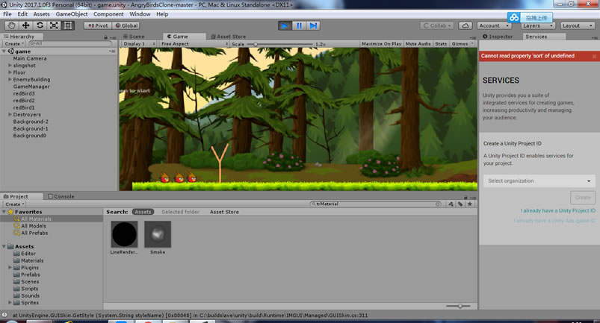Screen dimensions: 600x323
Task: Open the Assets menu
Action: 41,14
